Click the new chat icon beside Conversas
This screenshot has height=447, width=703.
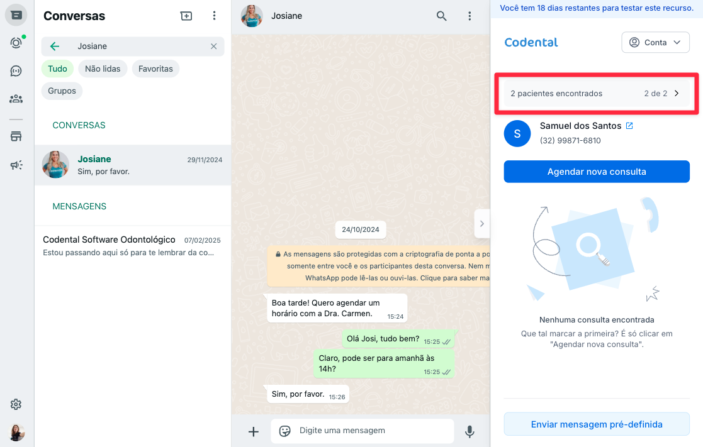[x=186, y=16]
